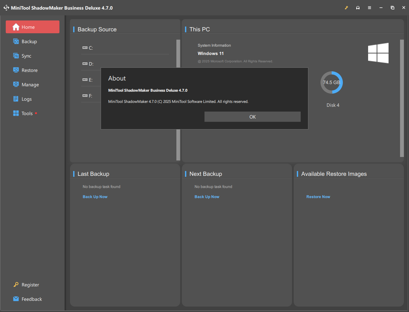Open the license key icon in title bar

pos(346,8)
